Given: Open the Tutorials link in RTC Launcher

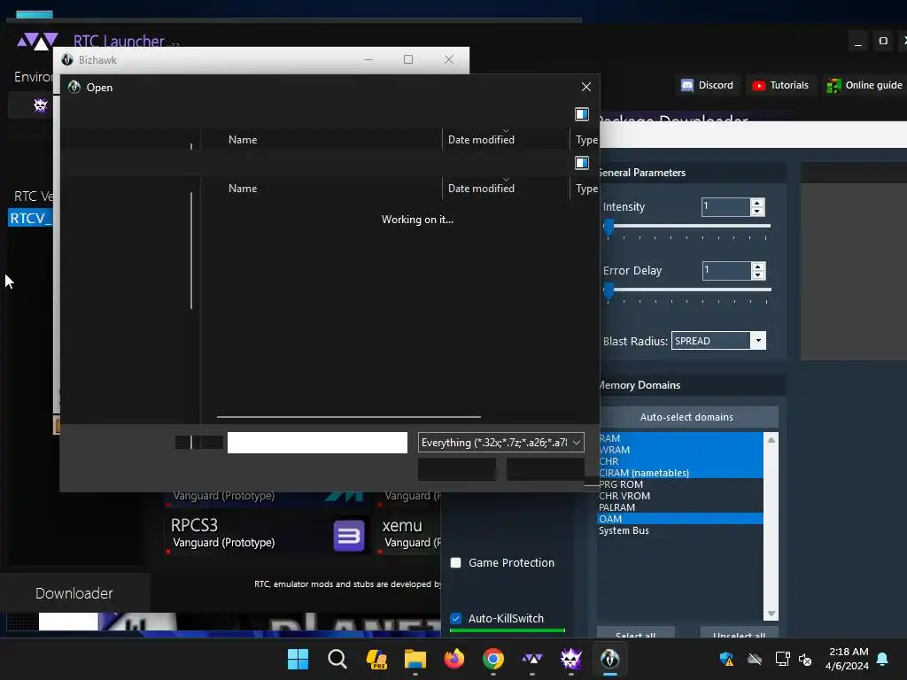Looking at the screenshot, I should click(x=780, y=85).
